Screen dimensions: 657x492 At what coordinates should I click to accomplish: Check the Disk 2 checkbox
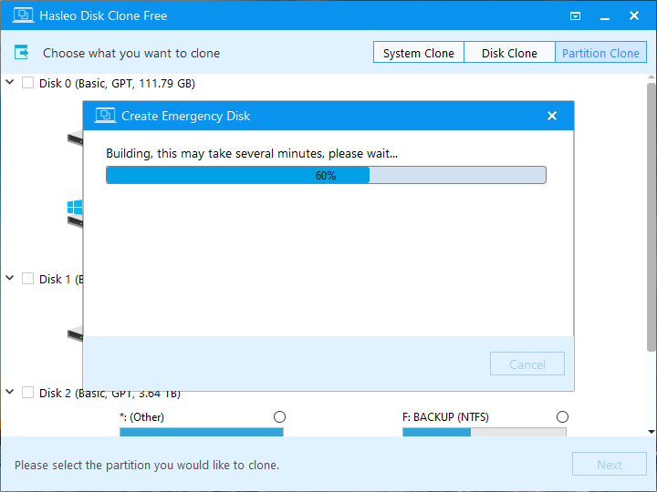(27, 393)
